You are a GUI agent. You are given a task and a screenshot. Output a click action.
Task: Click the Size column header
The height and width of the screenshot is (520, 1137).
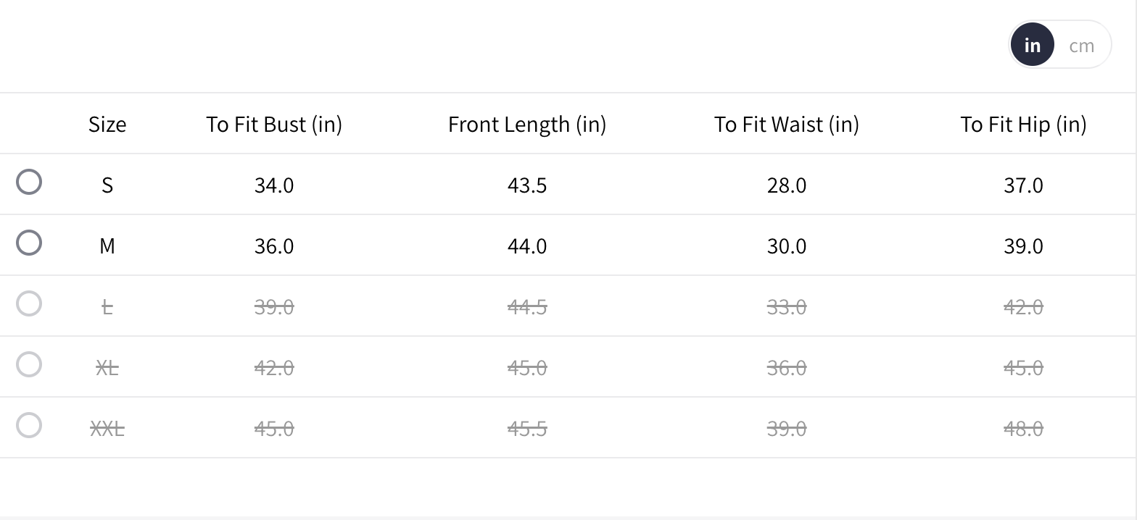[x=107, y=125]
